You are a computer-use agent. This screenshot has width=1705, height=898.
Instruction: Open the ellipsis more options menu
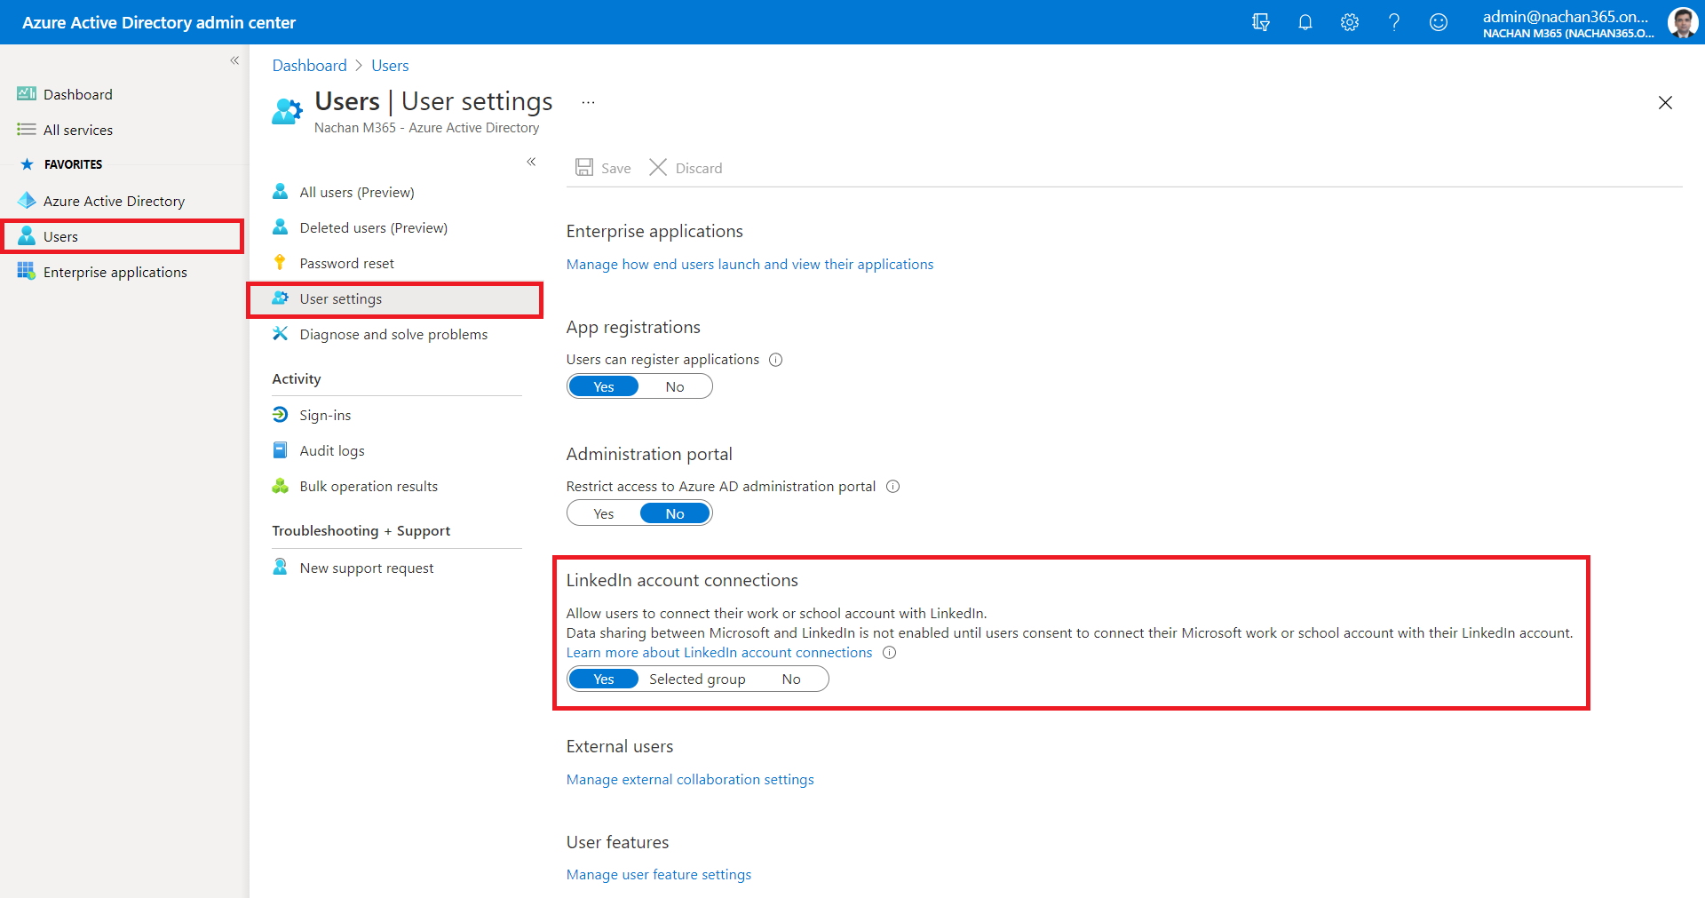pos(588,103)
